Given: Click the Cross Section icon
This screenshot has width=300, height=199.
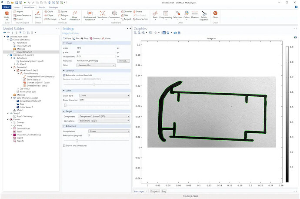Looking at the screenshot, I should click(x=141, y=19).
